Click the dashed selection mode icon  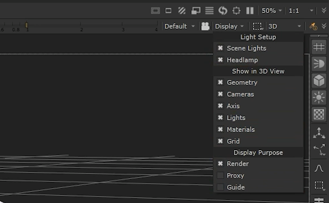pyautogui.click(x=257, y=26)
